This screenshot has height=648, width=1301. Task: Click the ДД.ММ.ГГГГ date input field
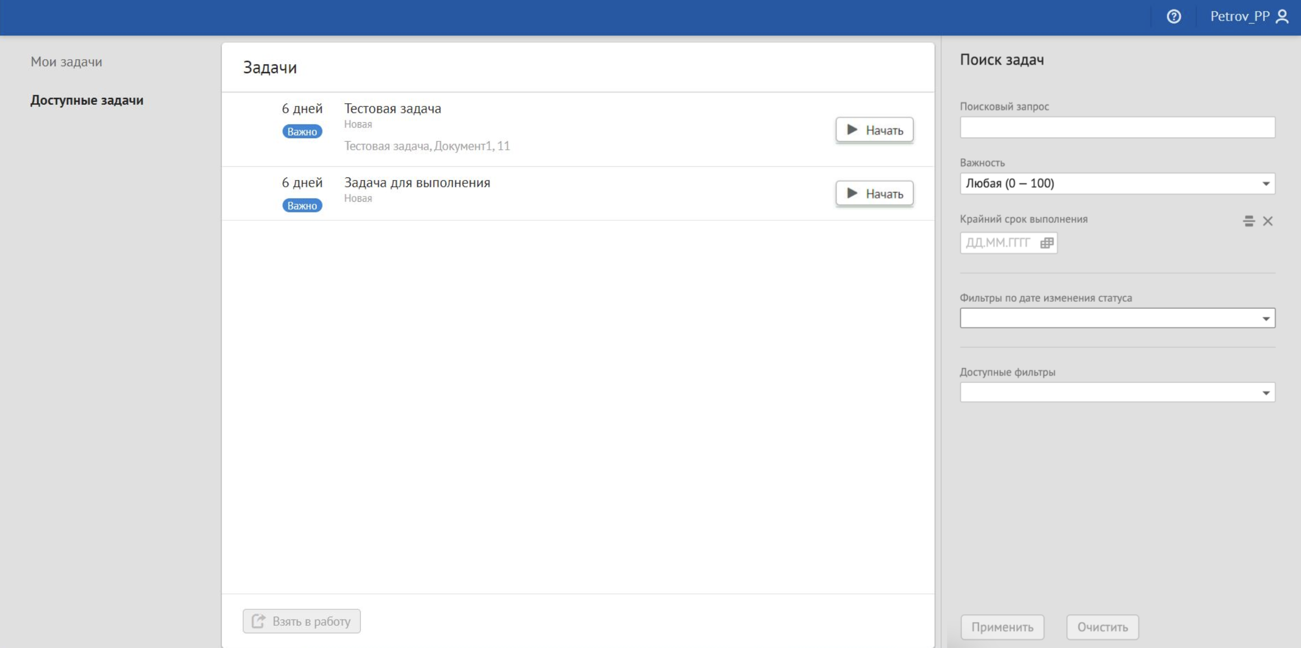point(998,243)
